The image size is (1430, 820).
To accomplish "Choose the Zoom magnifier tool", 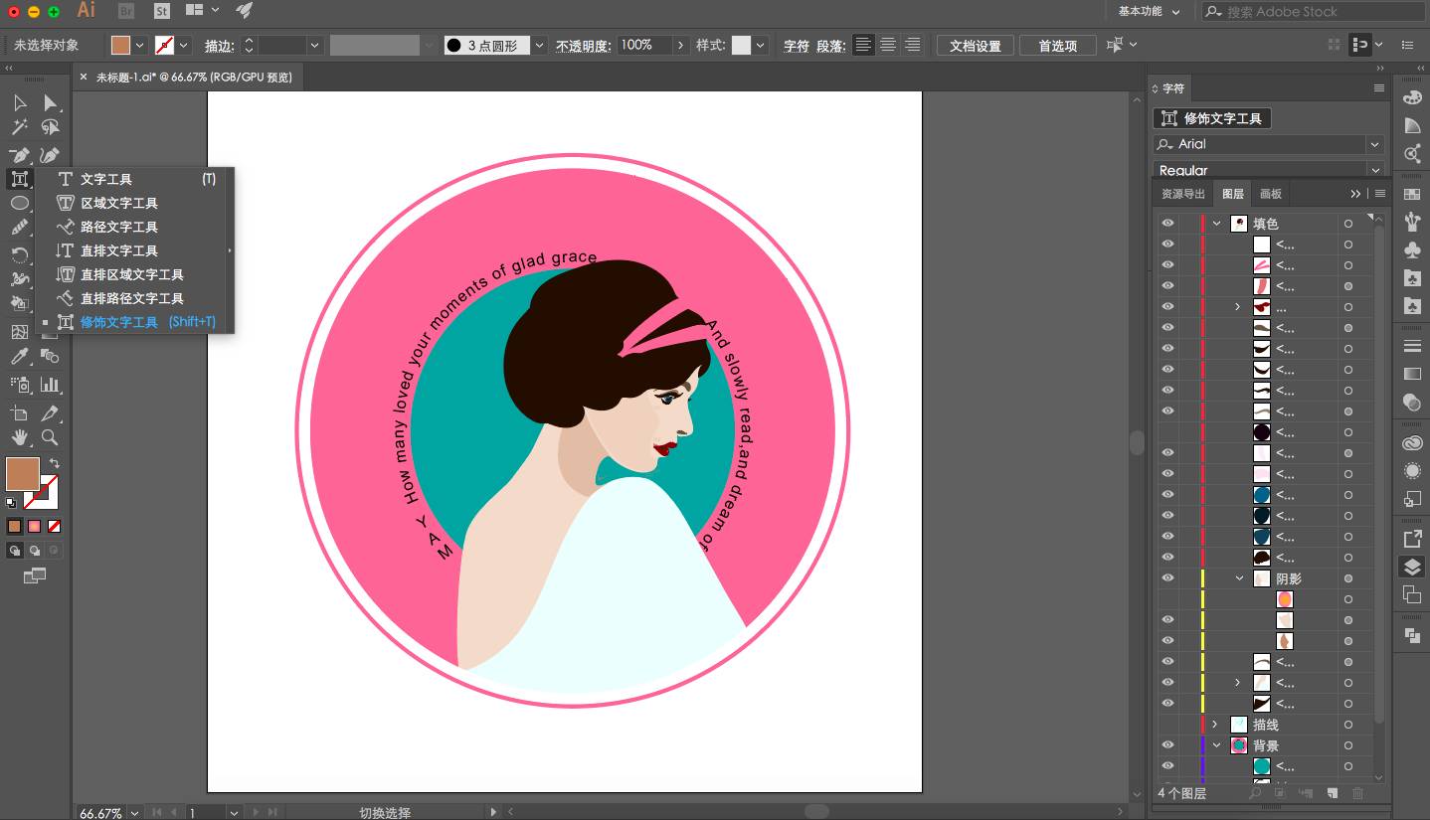I will [x=50, y=437].
